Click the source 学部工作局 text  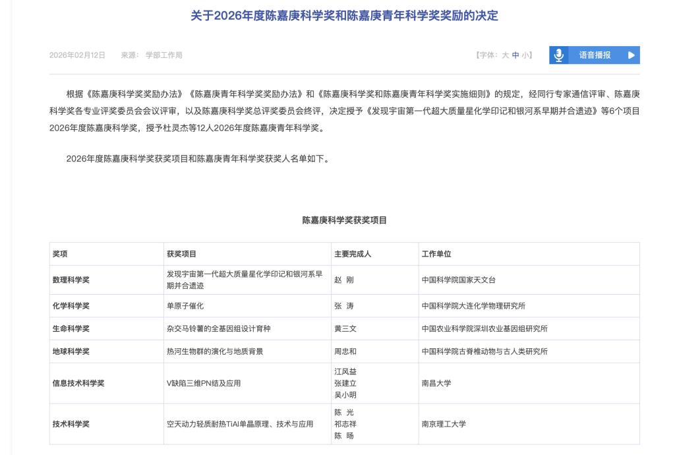pos(163,55)
